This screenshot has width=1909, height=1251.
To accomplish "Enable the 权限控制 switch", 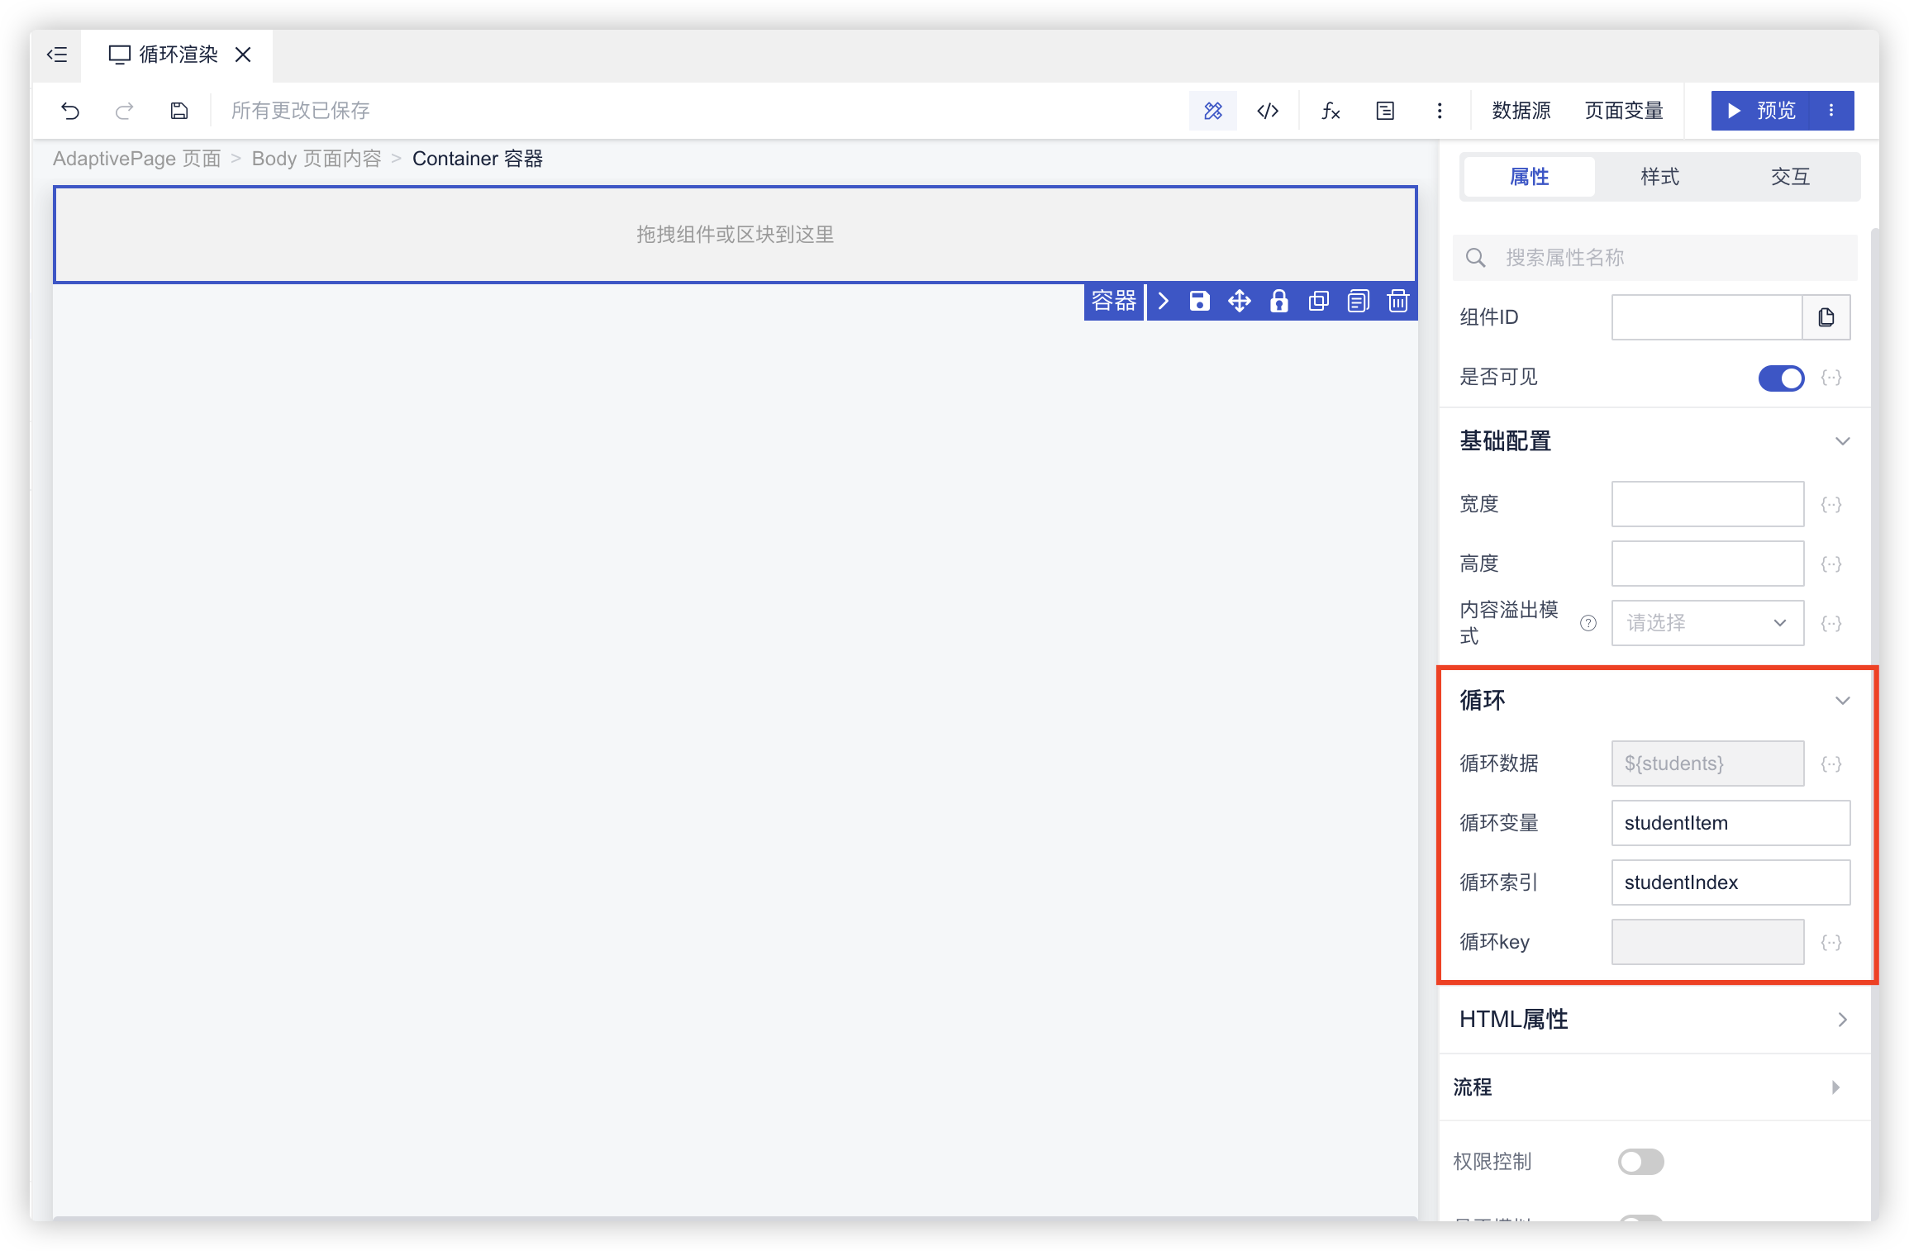I will (x=1640, y=1162).
